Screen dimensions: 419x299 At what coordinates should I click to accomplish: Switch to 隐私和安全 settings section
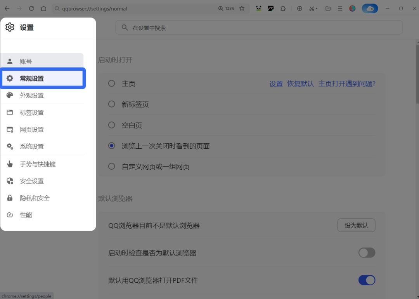click(35, 198)
